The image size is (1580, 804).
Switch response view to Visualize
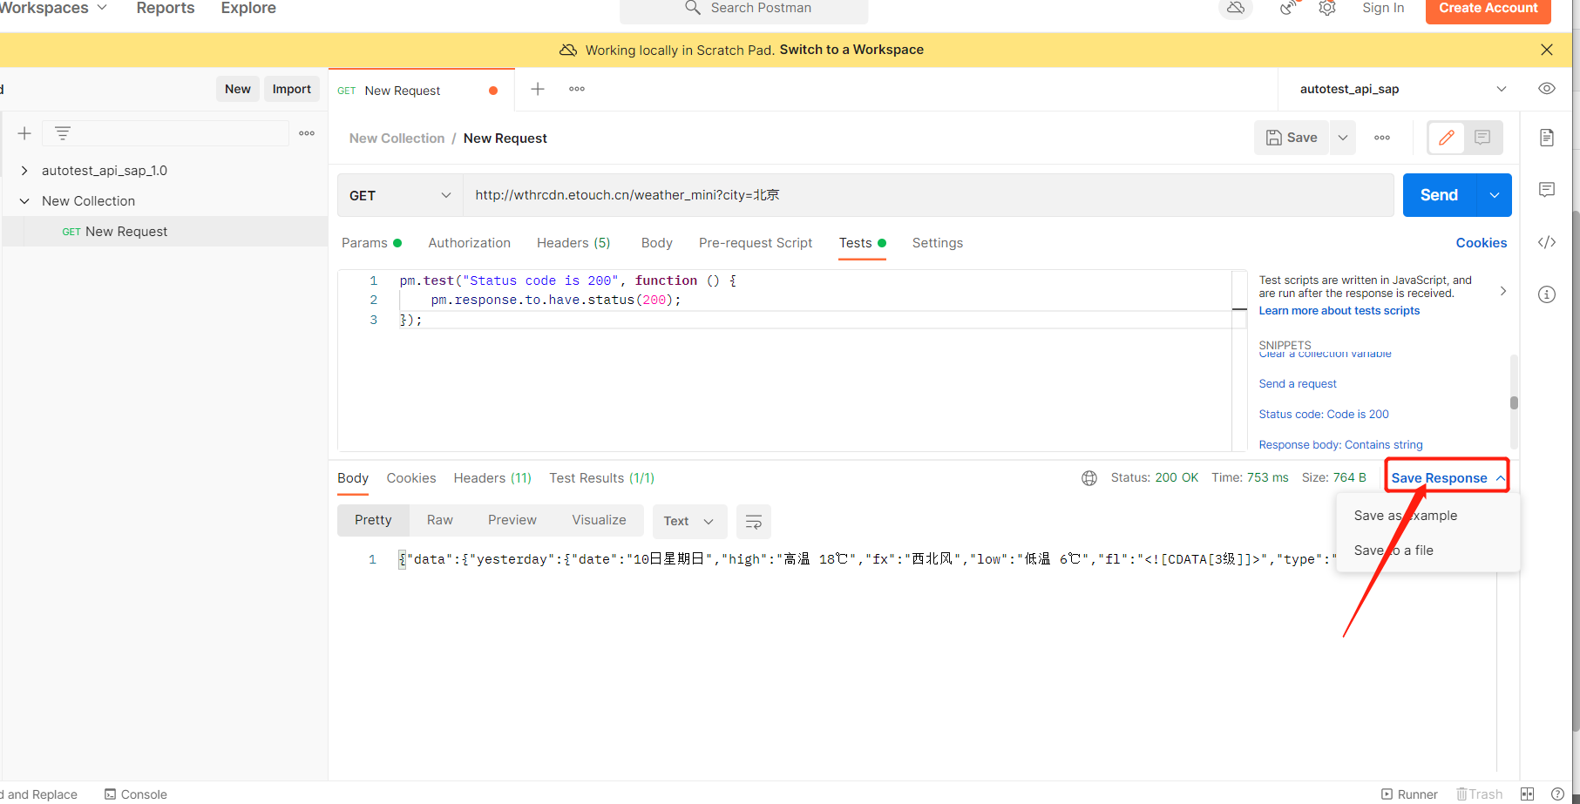coord(599,520)
